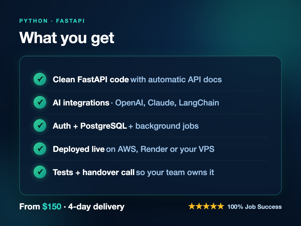Click the checkmark icon beside AI integrations
This screenshot has height=226, width=301.
pos(40,102)
